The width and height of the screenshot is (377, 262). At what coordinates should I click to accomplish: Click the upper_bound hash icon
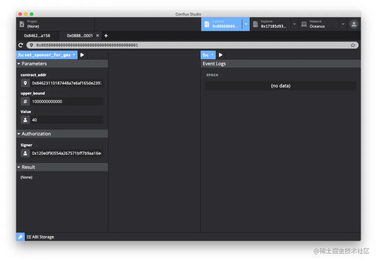[25, 102]
